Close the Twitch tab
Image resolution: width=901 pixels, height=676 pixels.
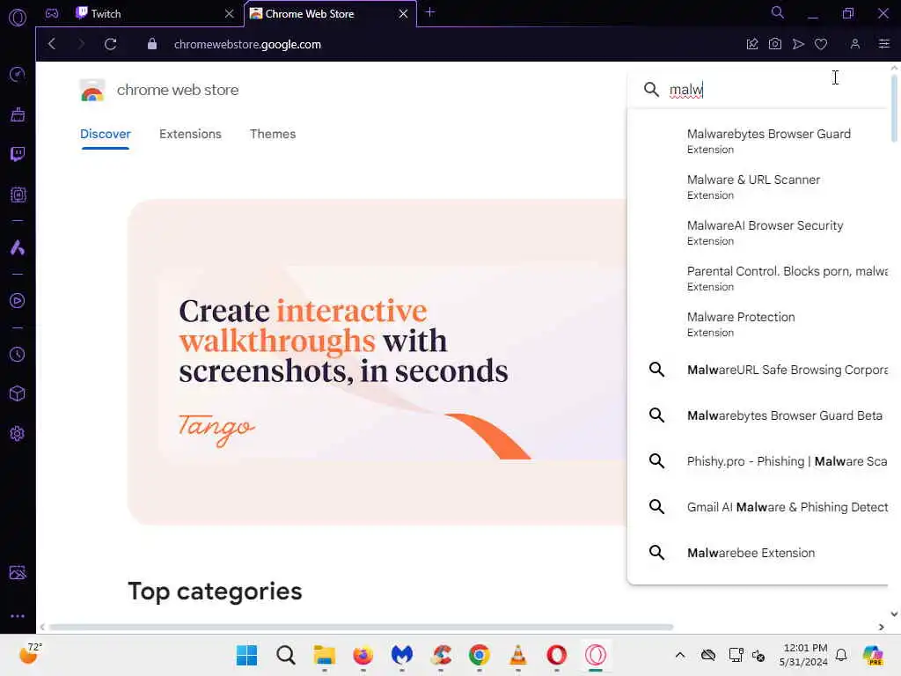pyautogui.click(x=230, y=14)
